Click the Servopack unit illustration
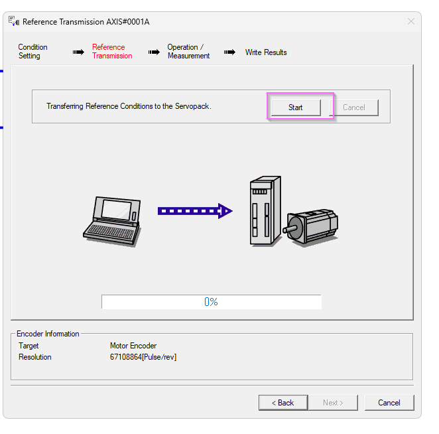 pos(265,211)
